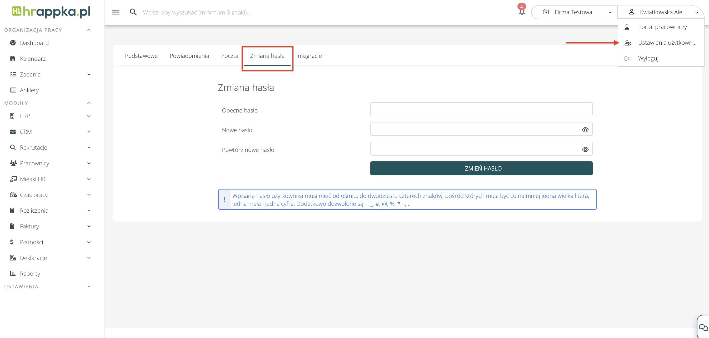This screenshot has height=338, width=709.
Task: Collapse ORGANIZACJA PRACY section
Action: click(x=89, y=30)
